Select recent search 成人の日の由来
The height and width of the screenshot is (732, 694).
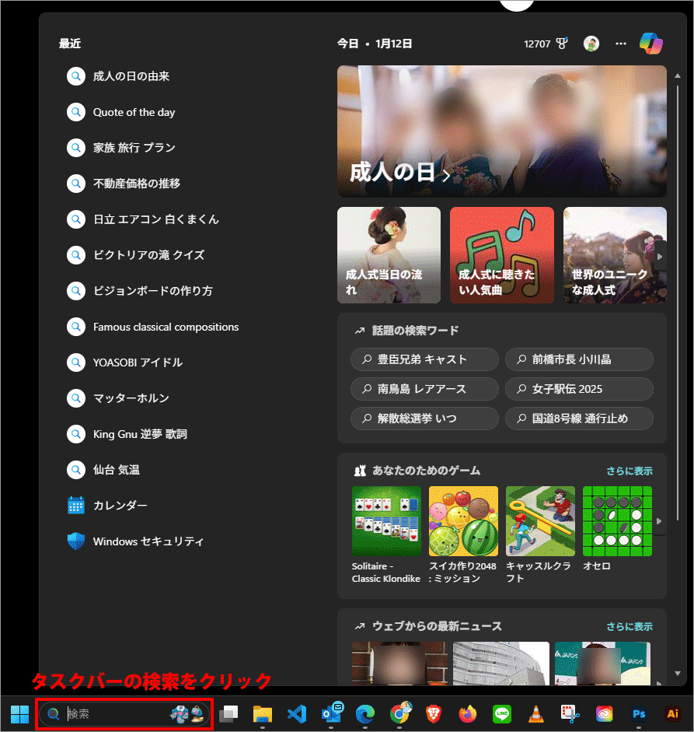(x=131, y=76)
